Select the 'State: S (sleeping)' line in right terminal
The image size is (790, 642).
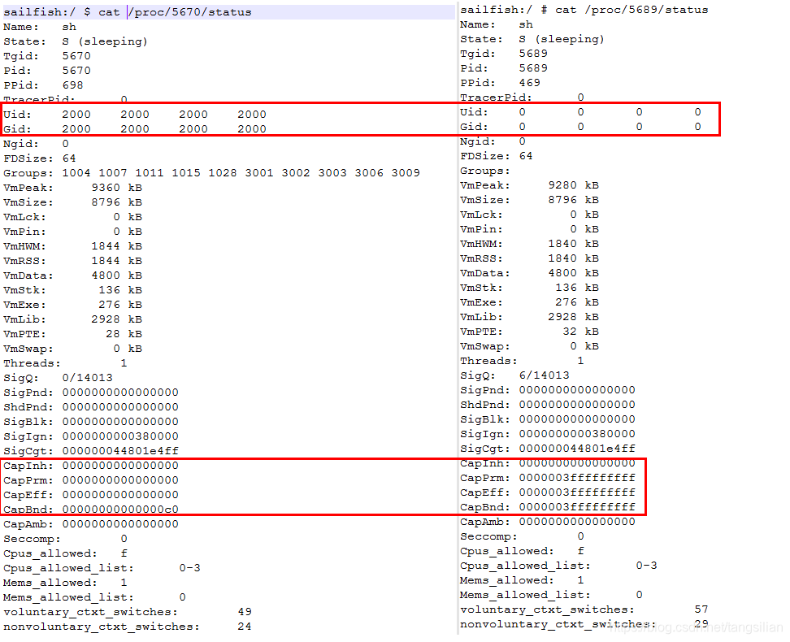coord(532,39)
